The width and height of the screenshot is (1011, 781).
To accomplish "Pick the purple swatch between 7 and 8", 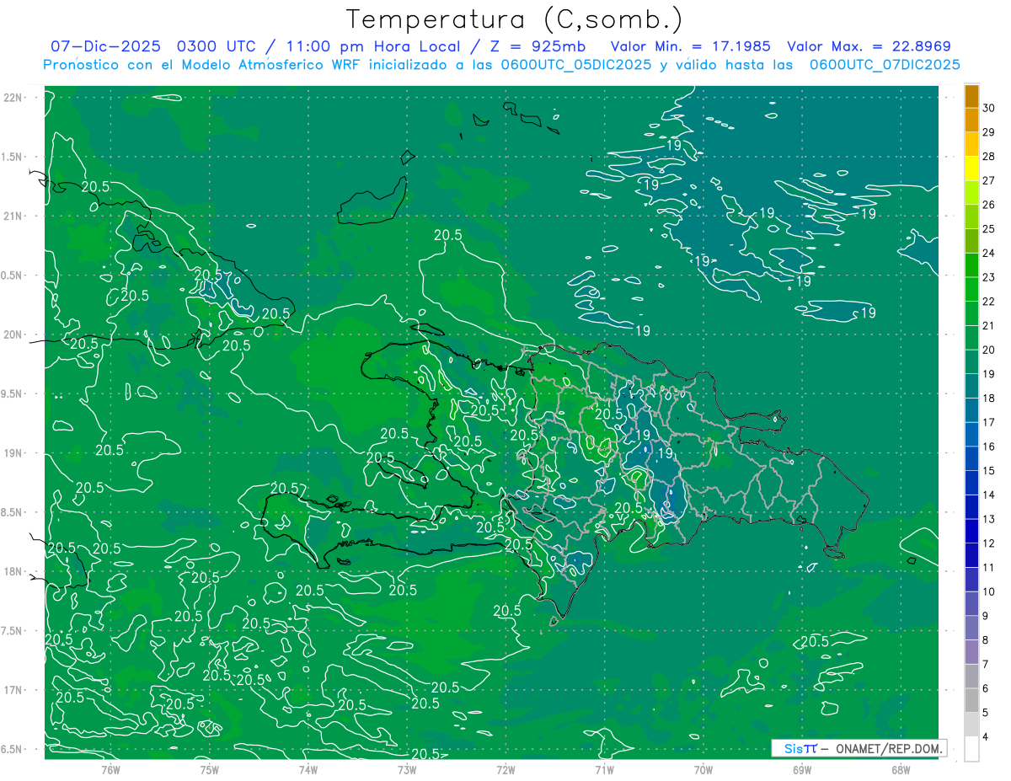I will 971,652.
